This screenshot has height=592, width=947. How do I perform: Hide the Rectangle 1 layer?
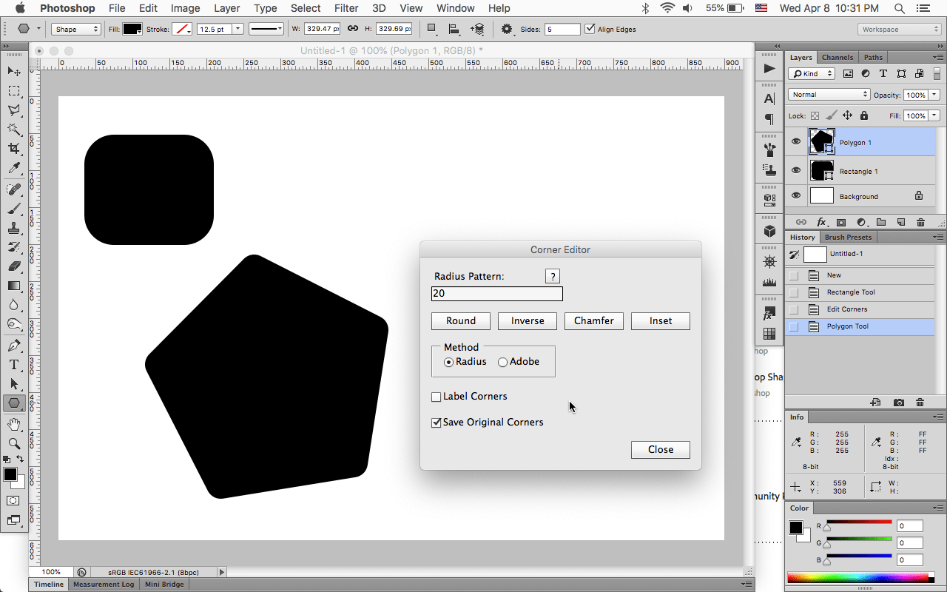click(796, 170)
